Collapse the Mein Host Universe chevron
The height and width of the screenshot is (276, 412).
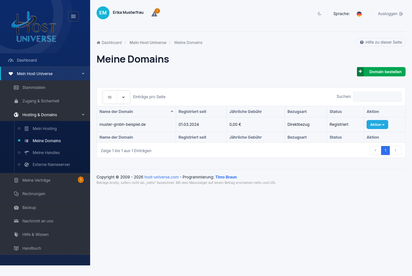pos(83,73)
